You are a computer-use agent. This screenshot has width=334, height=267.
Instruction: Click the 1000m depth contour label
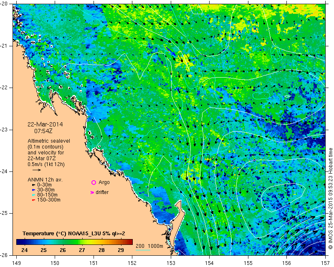155,246
